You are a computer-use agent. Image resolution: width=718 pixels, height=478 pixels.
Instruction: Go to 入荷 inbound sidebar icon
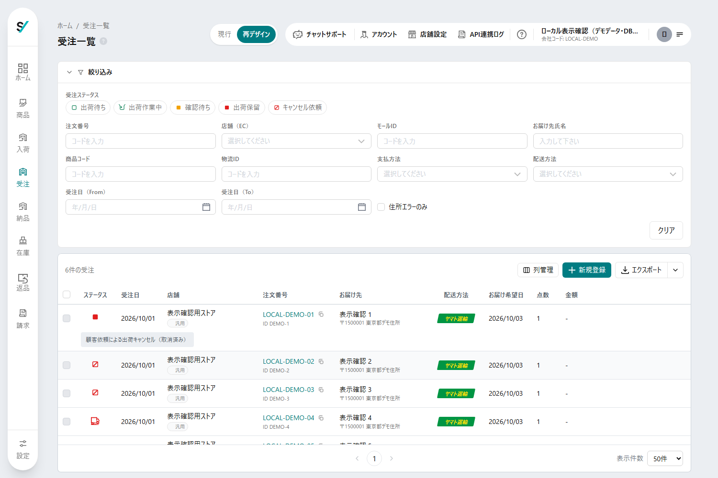[x=22, y=143]
